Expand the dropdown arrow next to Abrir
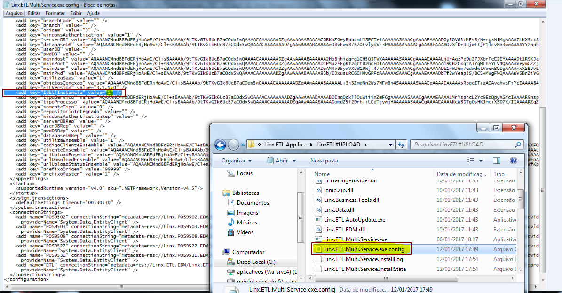Viewport: 562px width, 293px height. click(294, 161)
